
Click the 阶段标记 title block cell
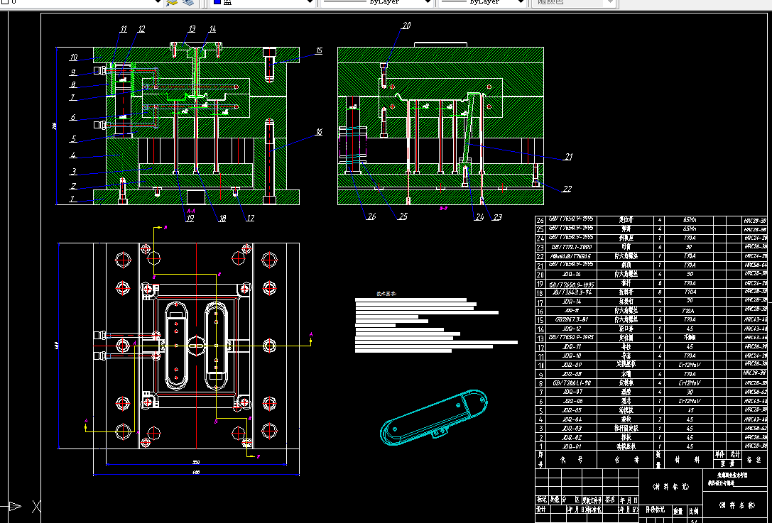tap(656, 510)
